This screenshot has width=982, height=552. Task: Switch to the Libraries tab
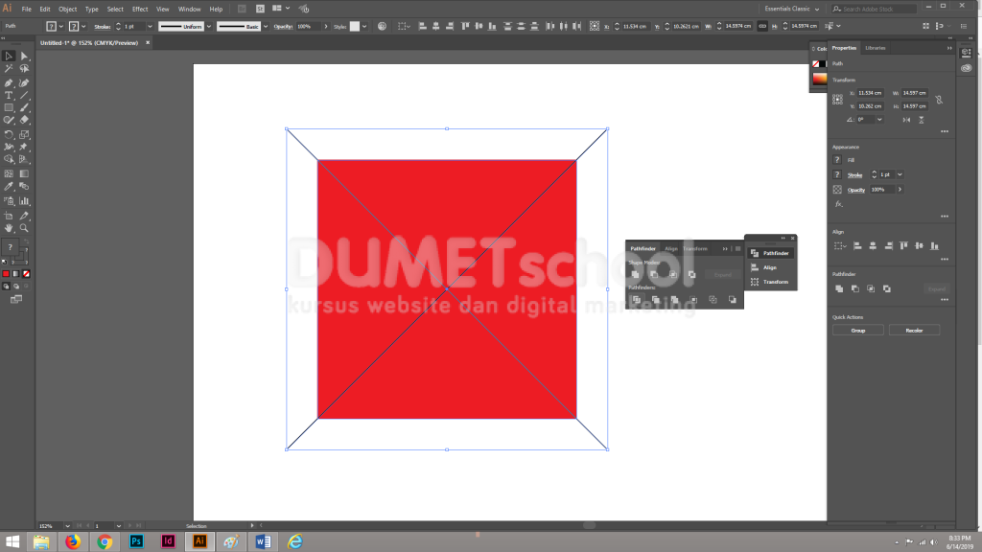tap(875, 48)
